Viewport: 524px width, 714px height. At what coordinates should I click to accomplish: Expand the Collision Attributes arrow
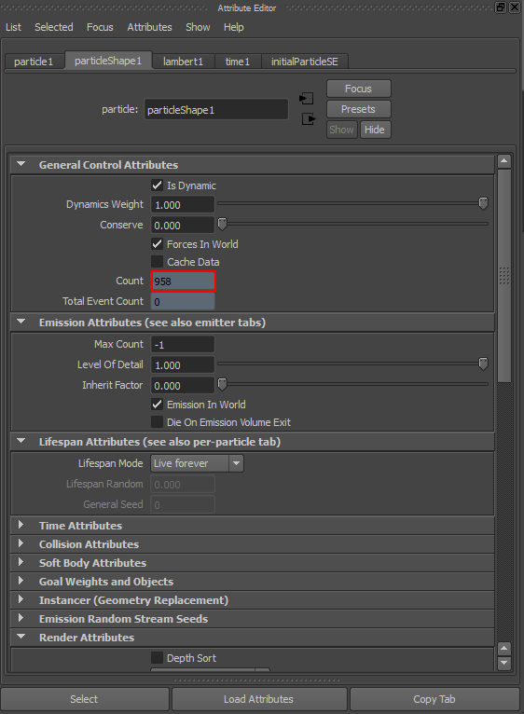(21, 543)
